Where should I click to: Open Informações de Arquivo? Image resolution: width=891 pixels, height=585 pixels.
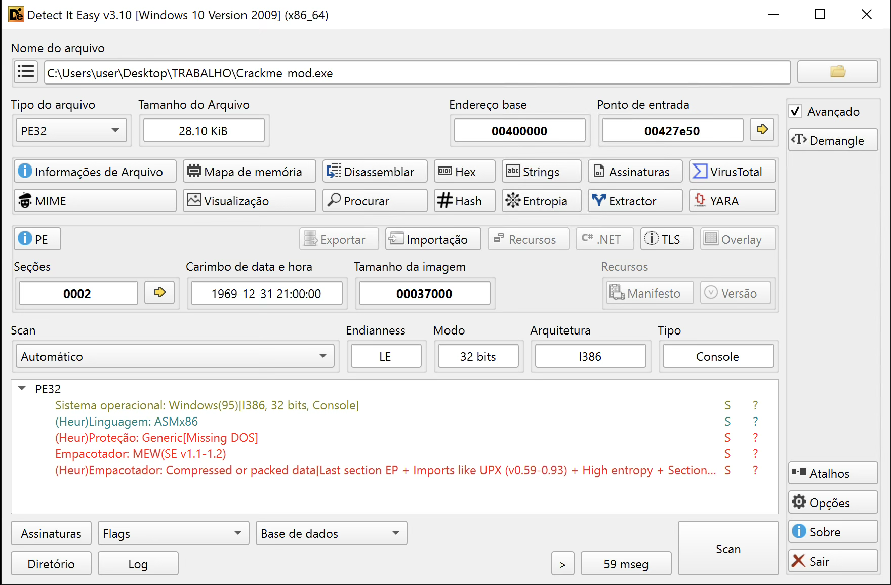click(95, 172)
